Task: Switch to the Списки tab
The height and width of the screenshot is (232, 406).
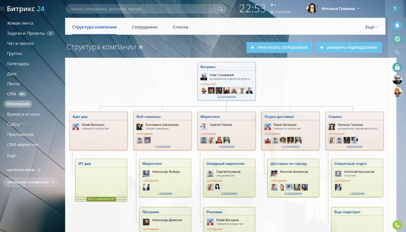Action: 180,27
